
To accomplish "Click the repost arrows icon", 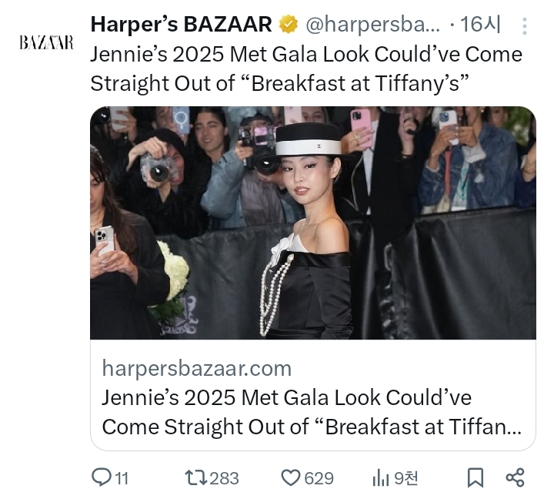I will pyautogui.click(x=195, y=478).
